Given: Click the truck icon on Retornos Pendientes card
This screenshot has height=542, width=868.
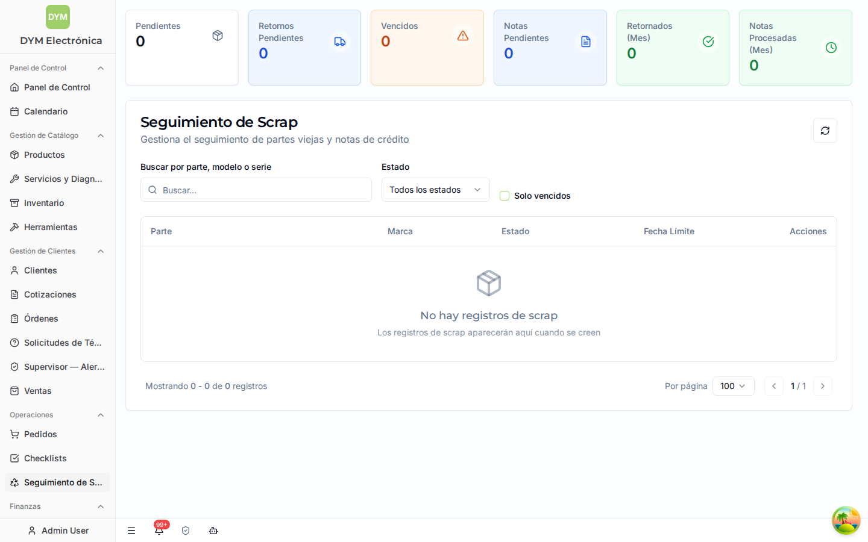Looking at the screenshot, I should (340, 42).
